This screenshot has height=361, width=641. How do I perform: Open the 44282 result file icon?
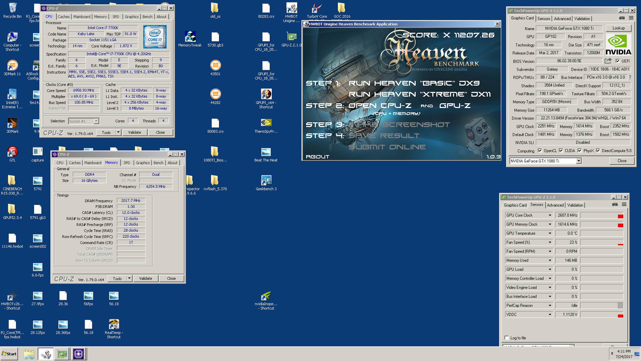point(215,97)
